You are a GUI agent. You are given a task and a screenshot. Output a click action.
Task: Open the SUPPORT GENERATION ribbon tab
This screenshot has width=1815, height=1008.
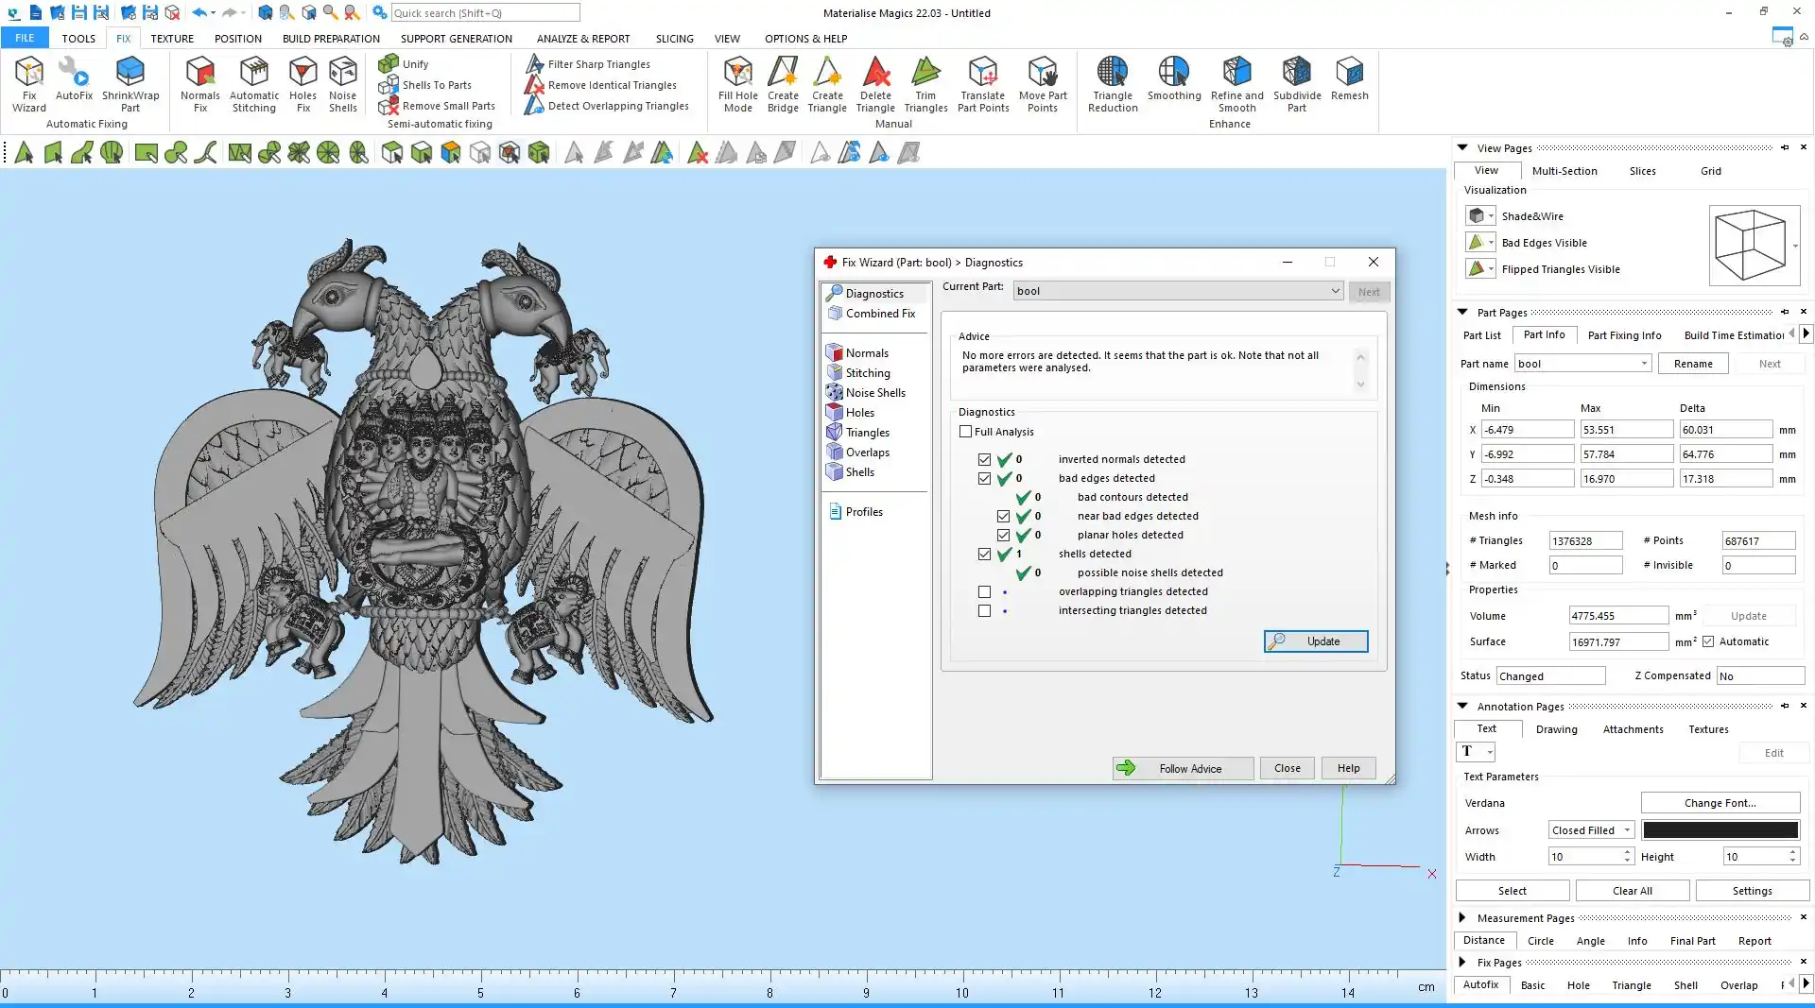point(456,39)
